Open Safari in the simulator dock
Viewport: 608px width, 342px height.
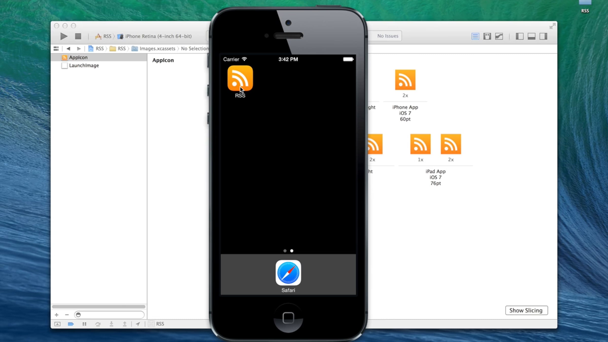coord(288,273)
